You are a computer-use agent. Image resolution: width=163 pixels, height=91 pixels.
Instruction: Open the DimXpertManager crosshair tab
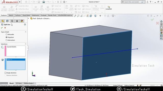coord(17,21)
